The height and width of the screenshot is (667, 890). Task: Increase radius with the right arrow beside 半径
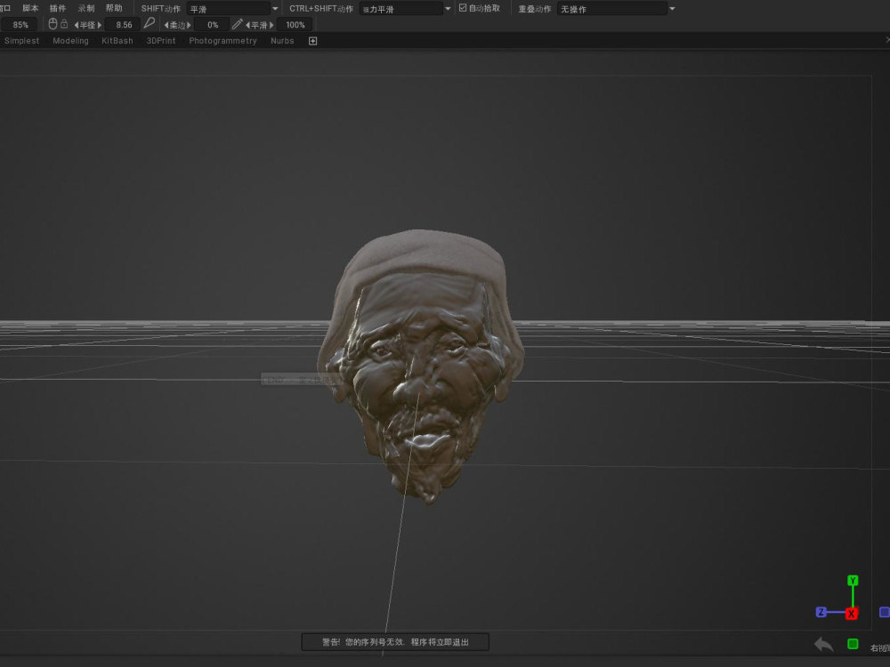(100, 25)
